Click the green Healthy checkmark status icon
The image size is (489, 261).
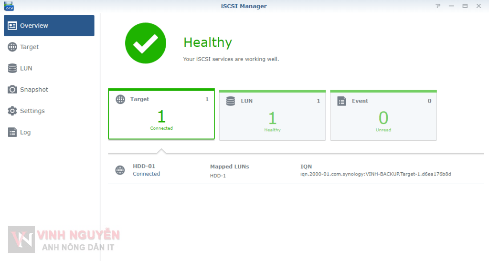(145, 43)
